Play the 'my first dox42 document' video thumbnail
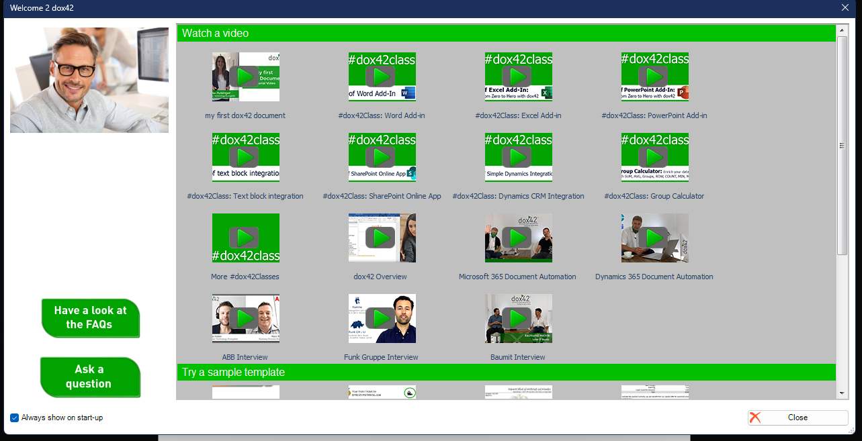 pyautogui.click(x=245, y=77)
